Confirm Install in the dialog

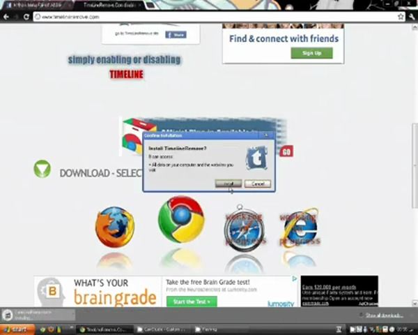[x=229, y=184]
